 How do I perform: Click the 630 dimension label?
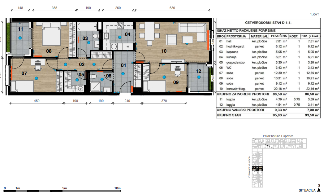point(172,8)
